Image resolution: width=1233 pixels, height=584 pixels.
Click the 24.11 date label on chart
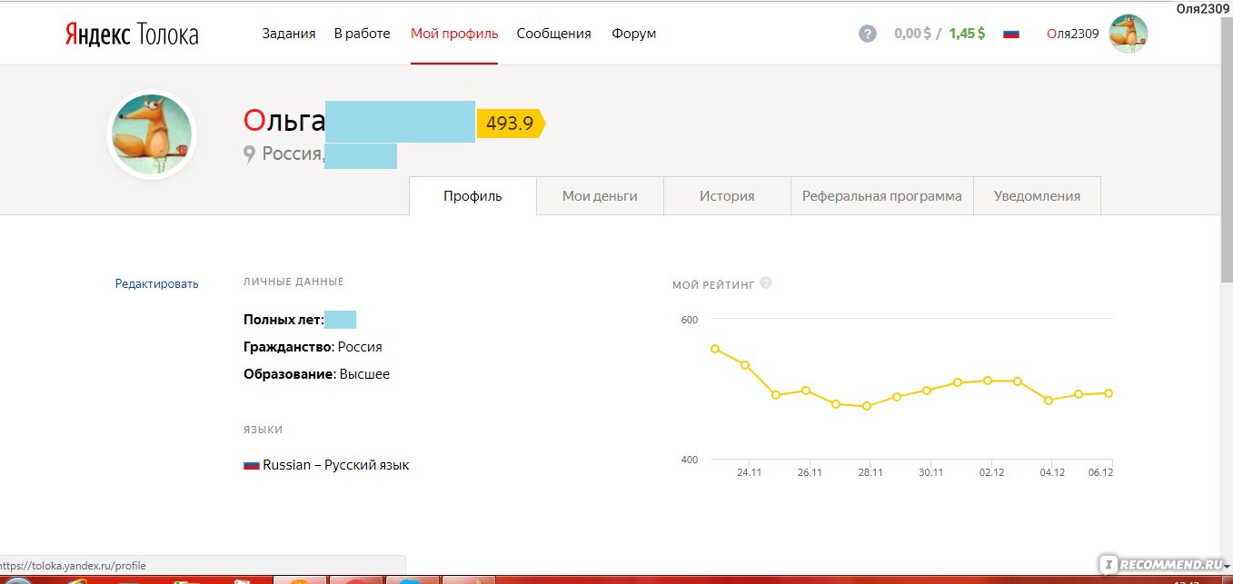pyautogui.click(x=750, y=472)
